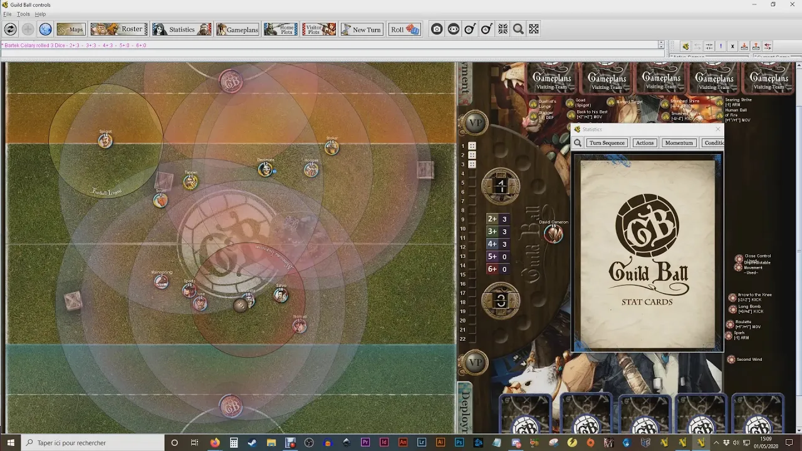Click the blue exclamation mark icon
The height and width of the screenshot is (451, 802).
pos(721,46)
